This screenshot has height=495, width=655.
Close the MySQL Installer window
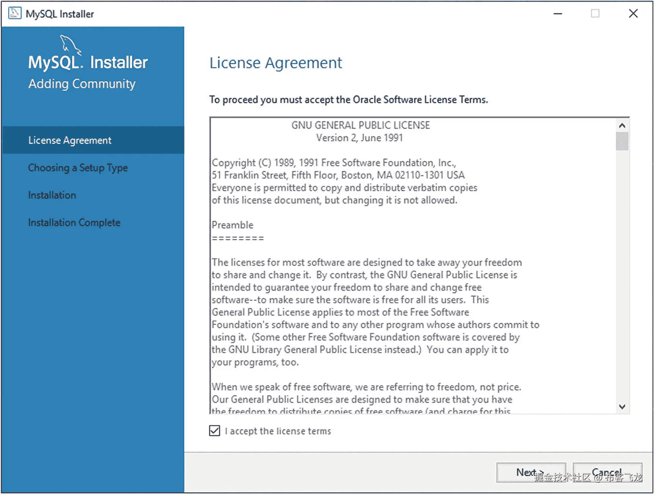click(x=633, y=14)
